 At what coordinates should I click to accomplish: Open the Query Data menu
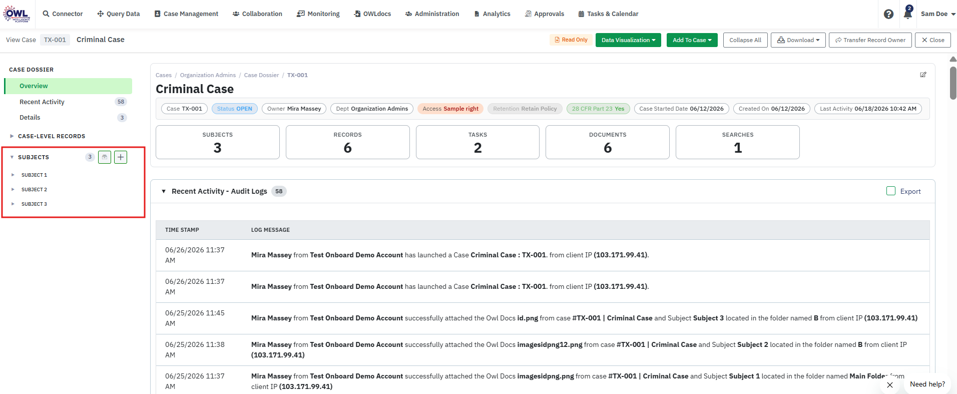[118, 14]
